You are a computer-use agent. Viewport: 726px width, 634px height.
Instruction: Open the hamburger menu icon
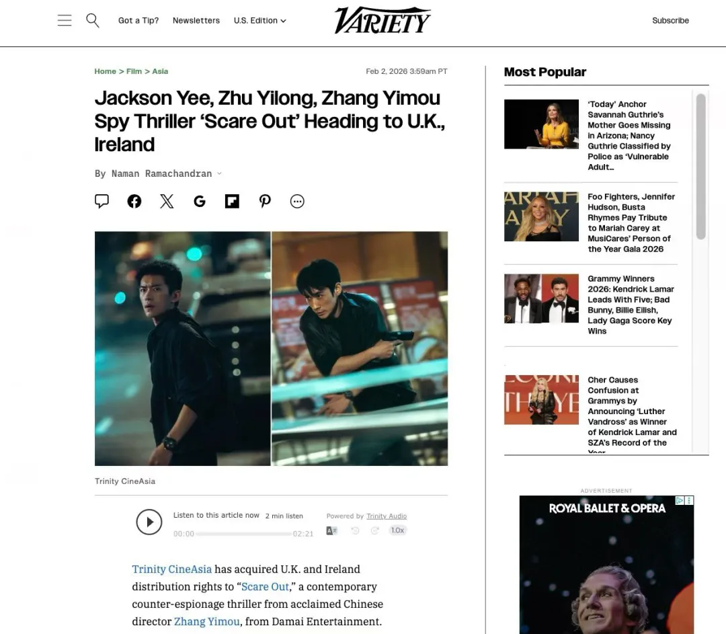(65, 20)
